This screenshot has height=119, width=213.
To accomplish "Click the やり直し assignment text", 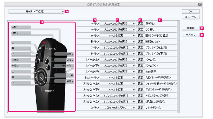I will [150, 29].
